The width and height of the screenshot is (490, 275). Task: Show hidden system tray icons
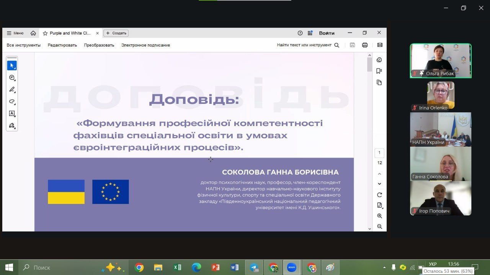[384, 267]
